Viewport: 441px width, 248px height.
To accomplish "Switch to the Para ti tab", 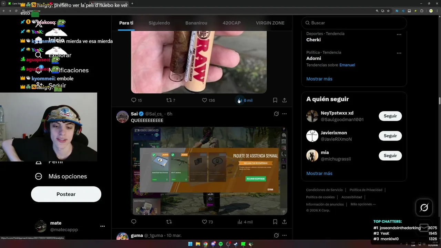I will (x=126, y=23).
